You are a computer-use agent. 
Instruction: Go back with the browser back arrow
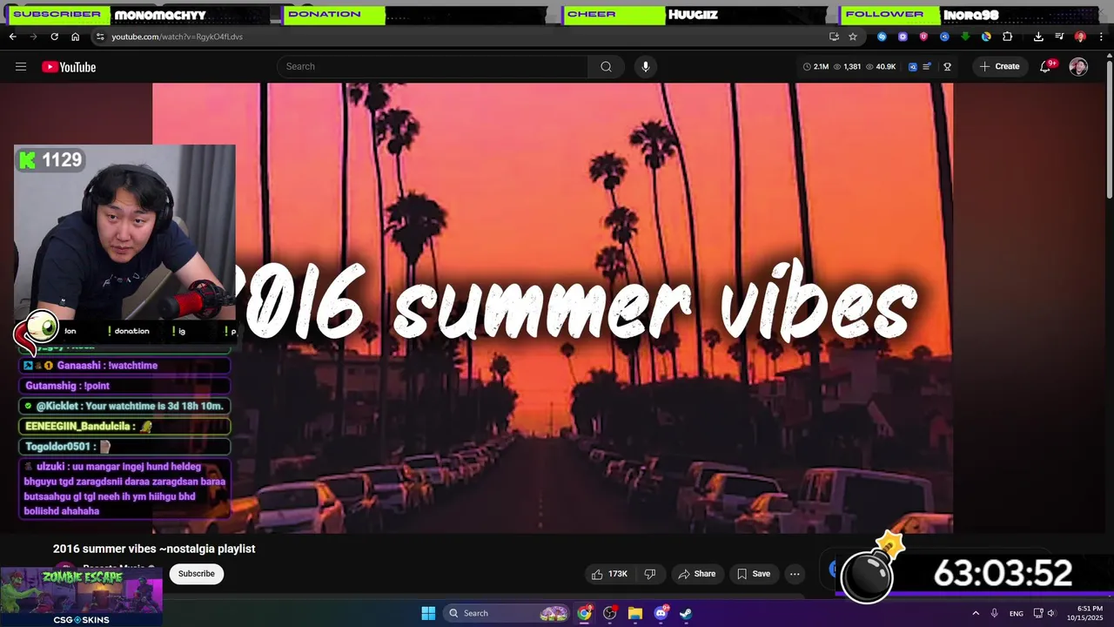(x=13, y=37)
